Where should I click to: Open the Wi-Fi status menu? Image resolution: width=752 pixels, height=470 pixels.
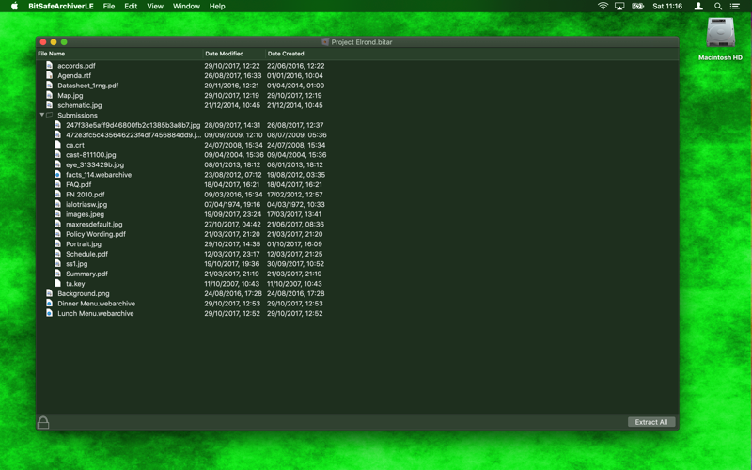(x=603, y=7)
